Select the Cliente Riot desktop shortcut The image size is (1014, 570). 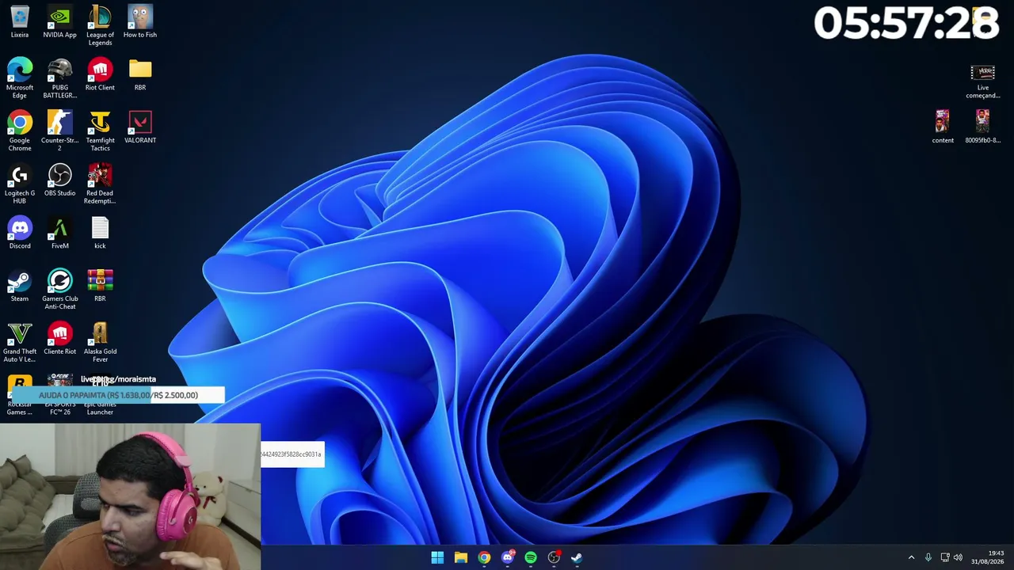tap(60, 338)
